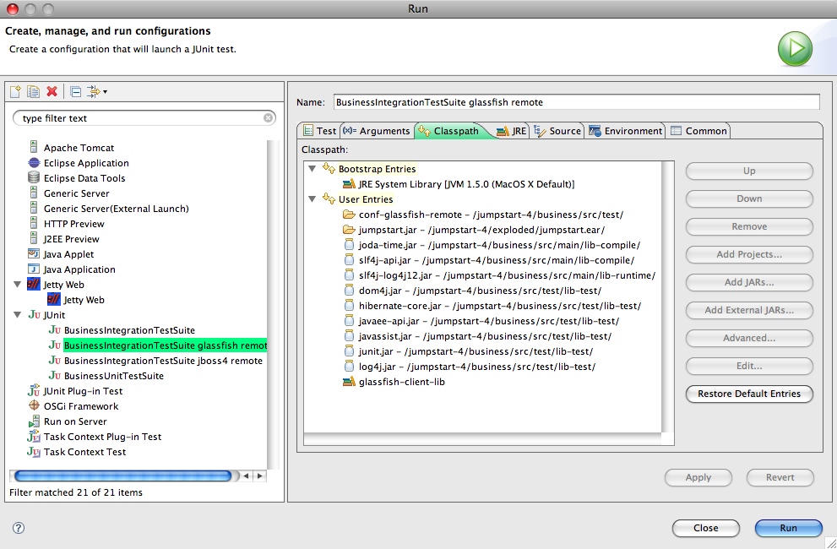Select the Java Applet icon
Image resolution: width=837 pixels, height=549 pixels.
pos(34,254)
